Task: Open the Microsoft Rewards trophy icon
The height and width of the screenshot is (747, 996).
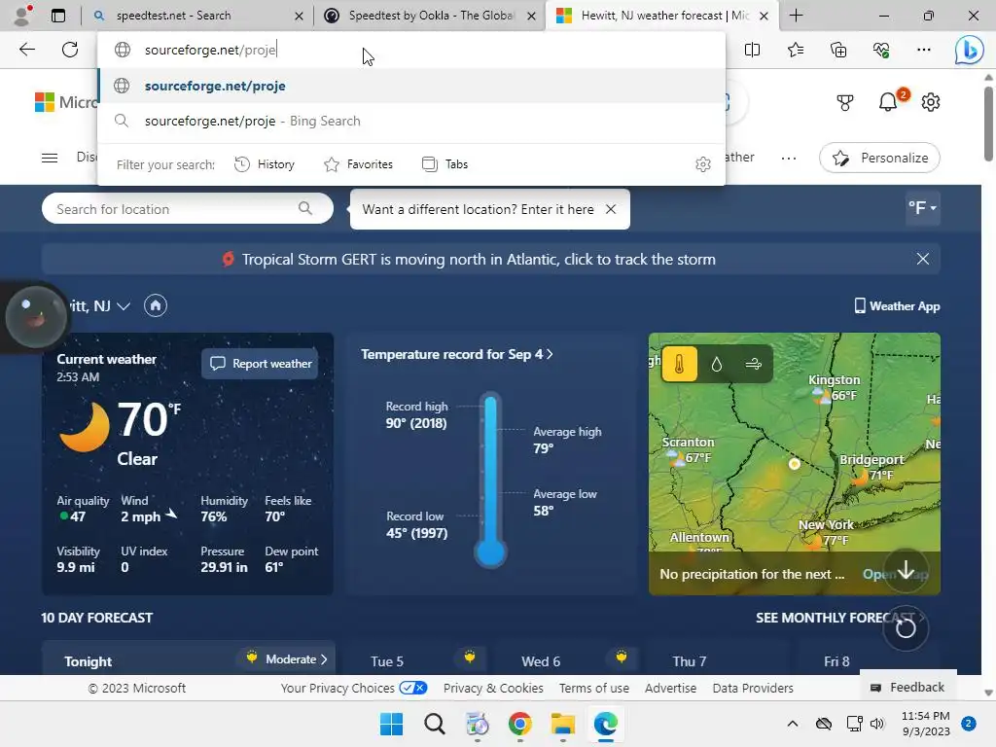Action: pyautogui.click(x=845, y=102)
